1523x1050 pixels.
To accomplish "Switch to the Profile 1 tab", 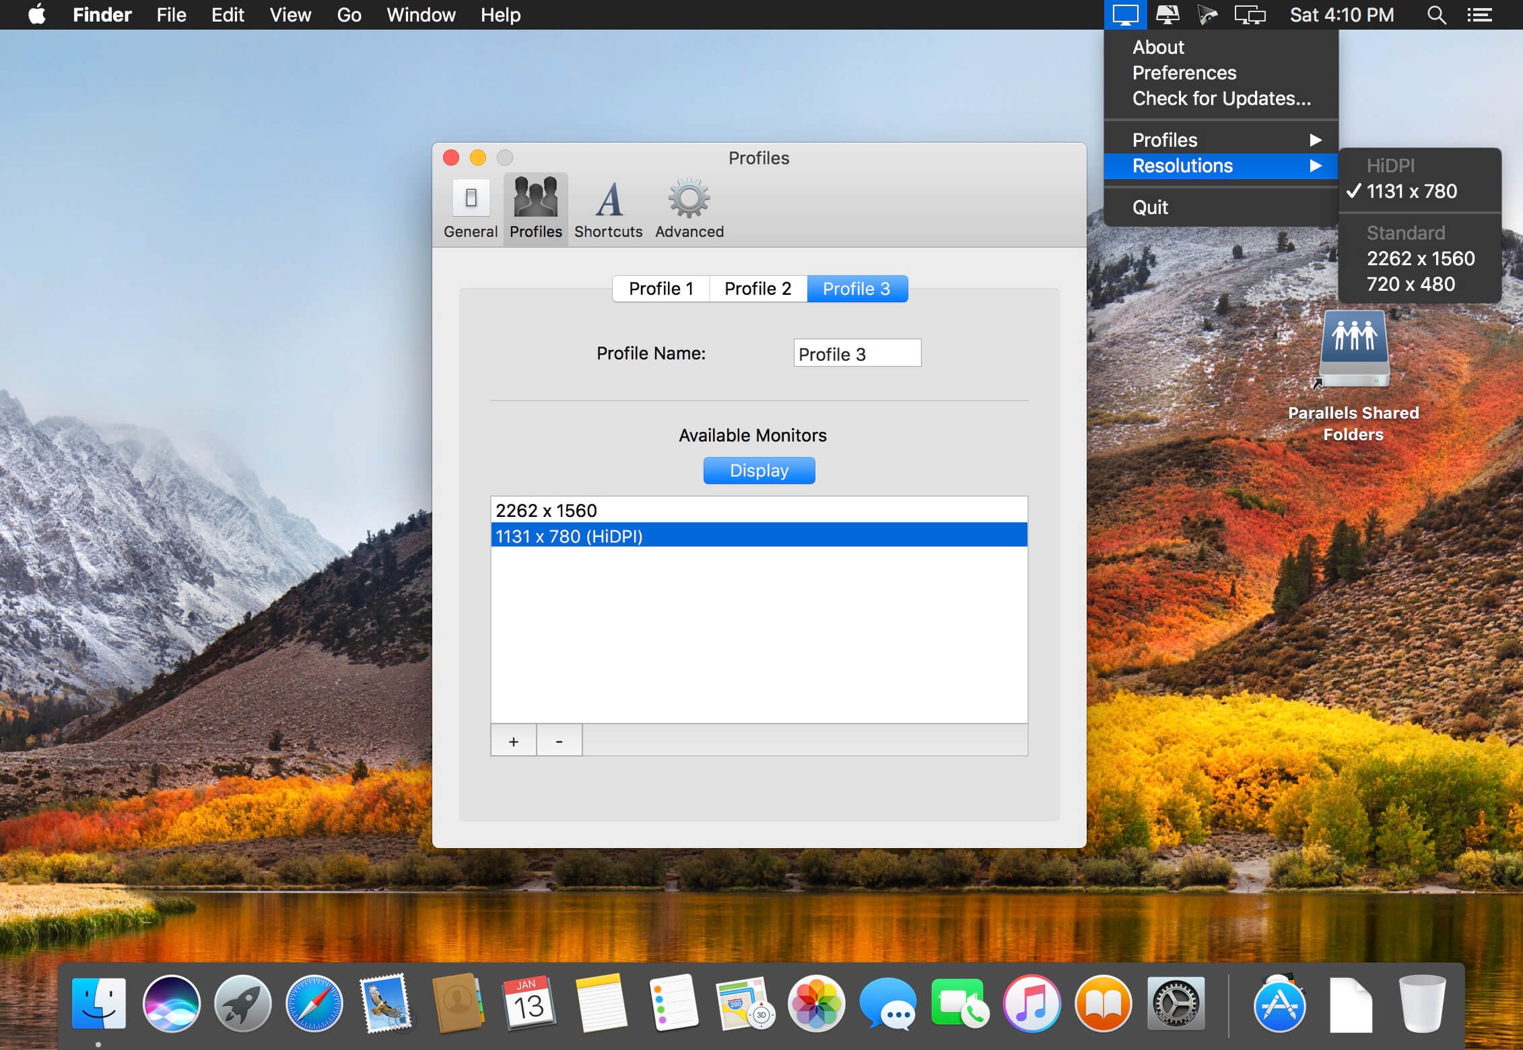I will coord(661,289).
